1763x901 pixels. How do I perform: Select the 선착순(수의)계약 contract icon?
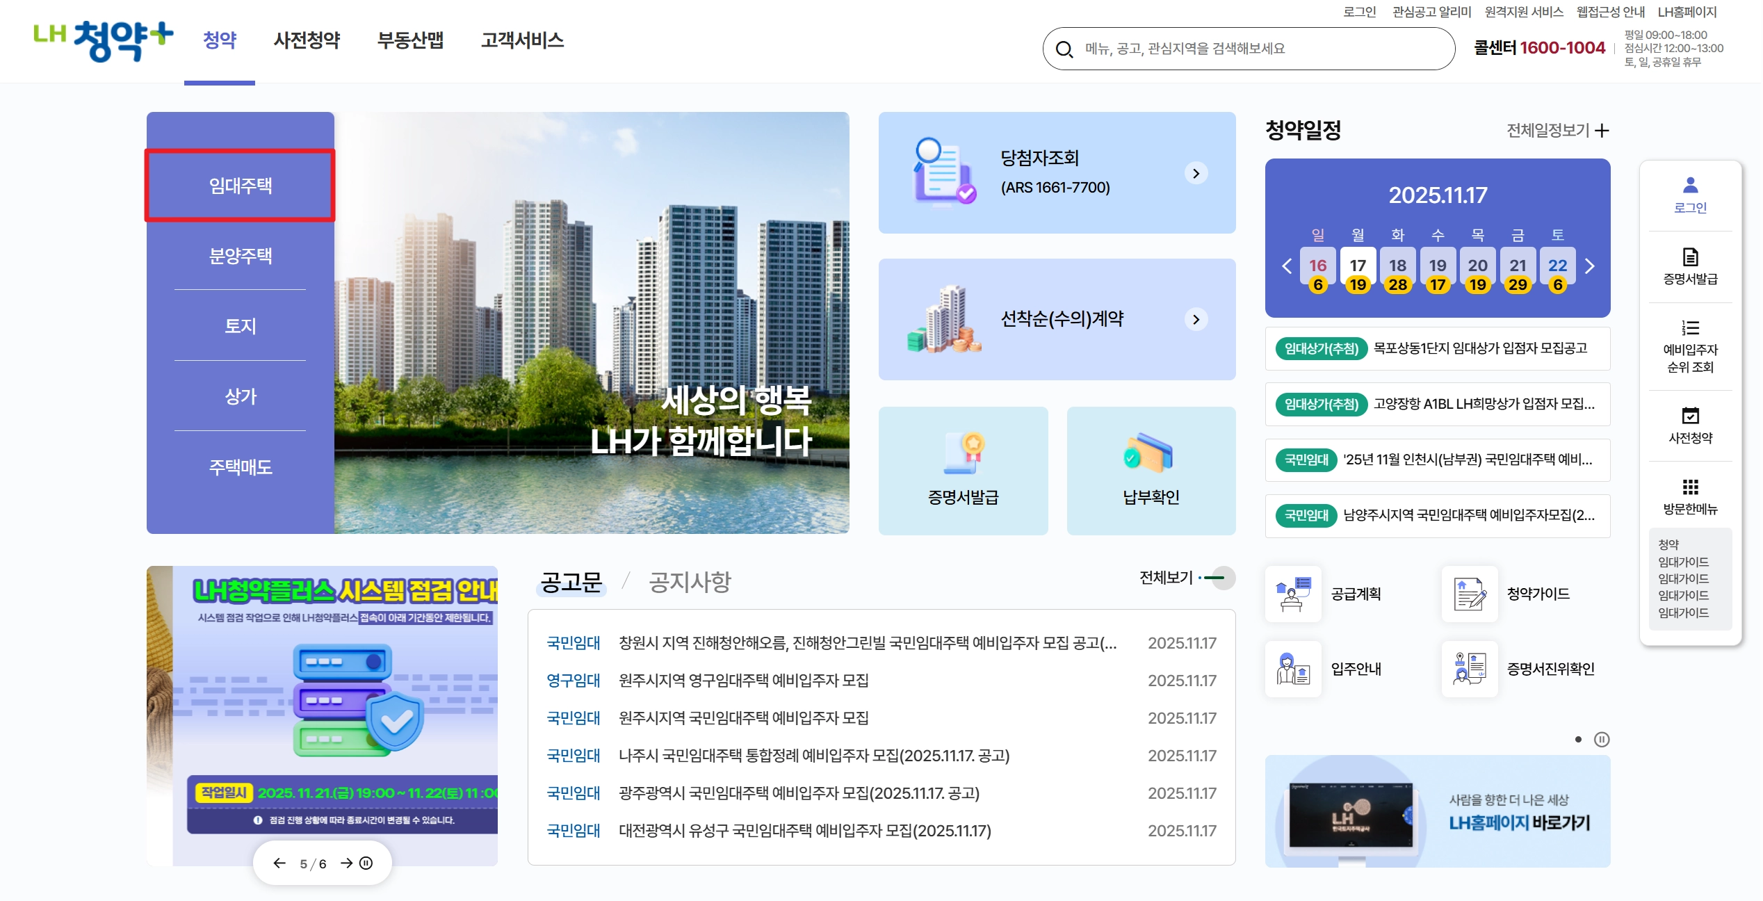click(x=1057, y=320)
